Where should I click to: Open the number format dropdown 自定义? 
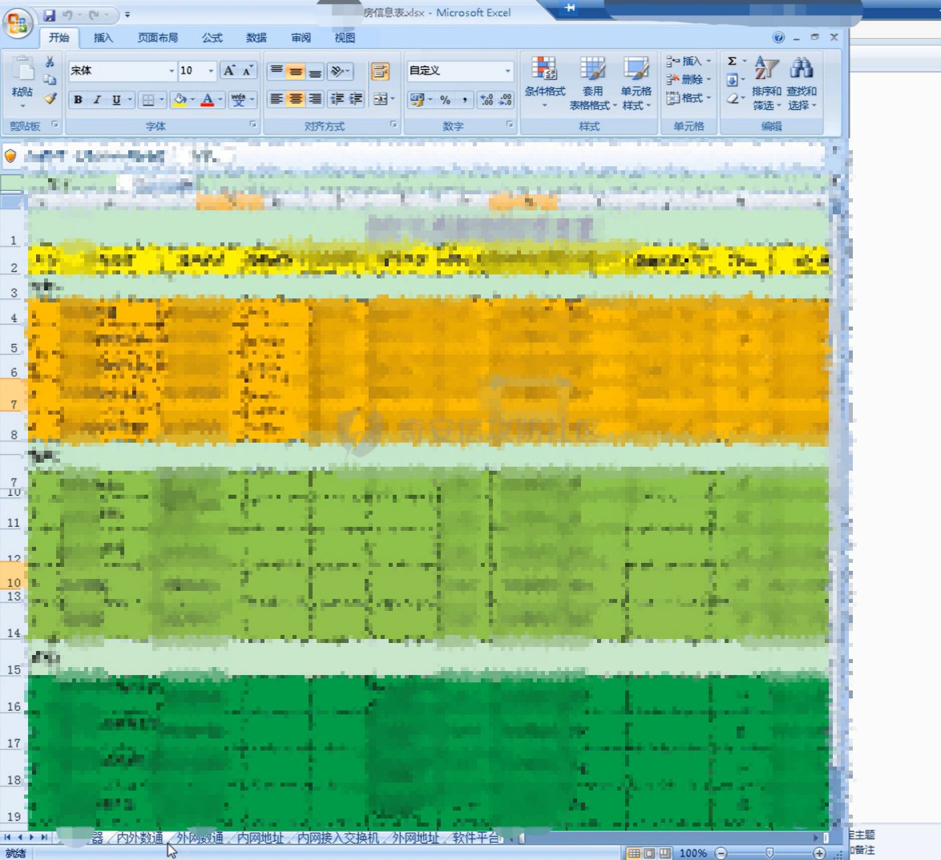(x=508, y=71)
